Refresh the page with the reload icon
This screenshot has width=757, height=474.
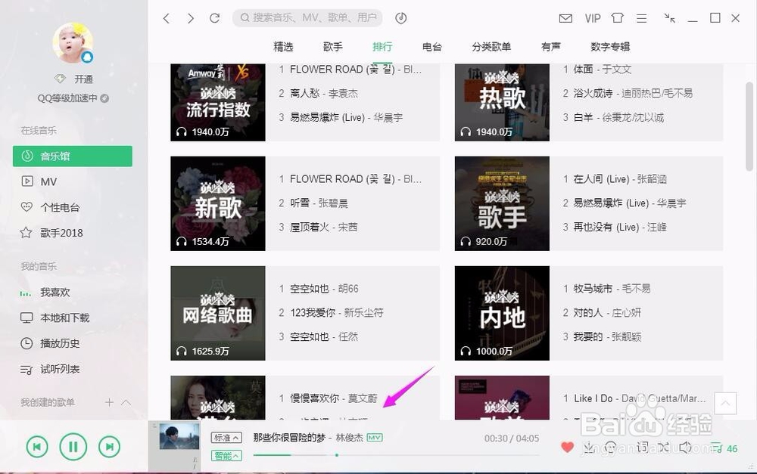point(214,18)
